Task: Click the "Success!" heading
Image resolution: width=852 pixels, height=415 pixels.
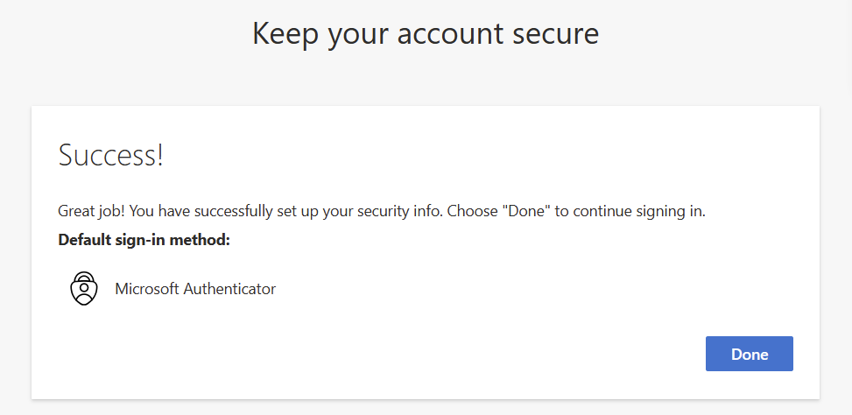Action: [111, 156]
